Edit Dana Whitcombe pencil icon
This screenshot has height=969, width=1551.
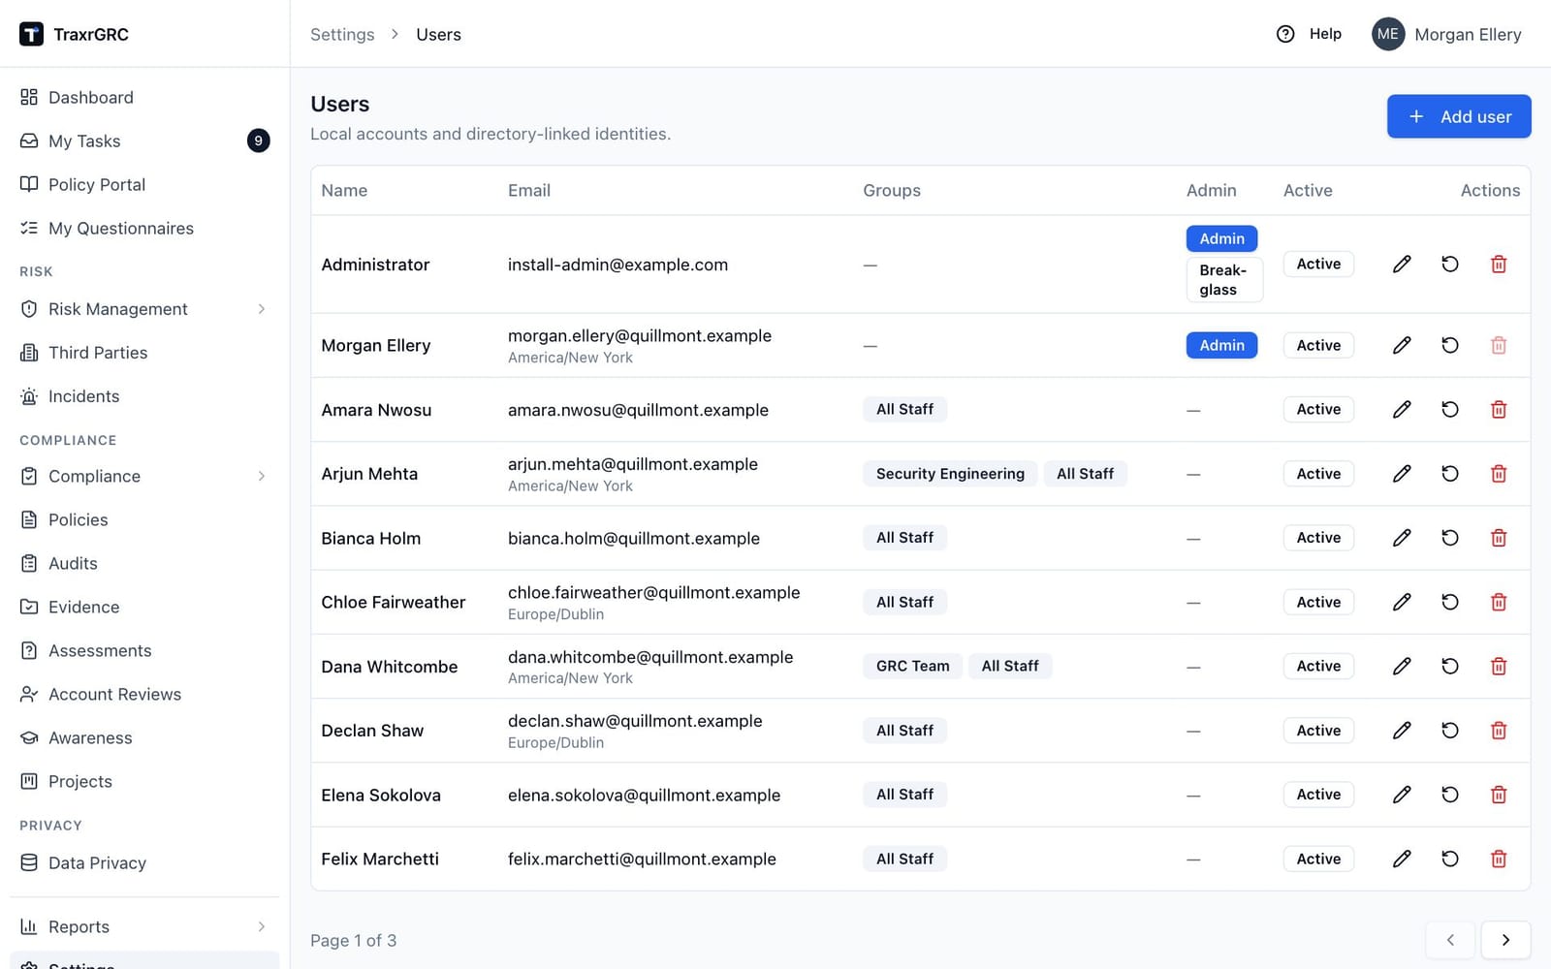(x=1402, y=667)
